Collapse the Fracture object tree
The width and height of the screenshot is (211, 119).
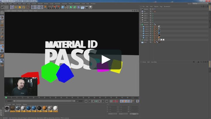(x=141, y=24)
